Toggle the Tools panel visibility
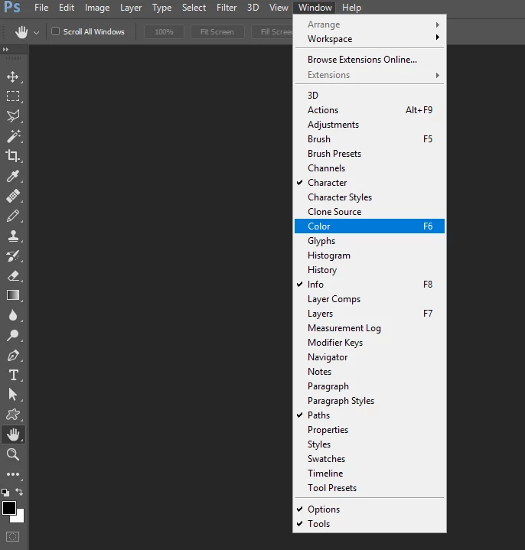 370,524
